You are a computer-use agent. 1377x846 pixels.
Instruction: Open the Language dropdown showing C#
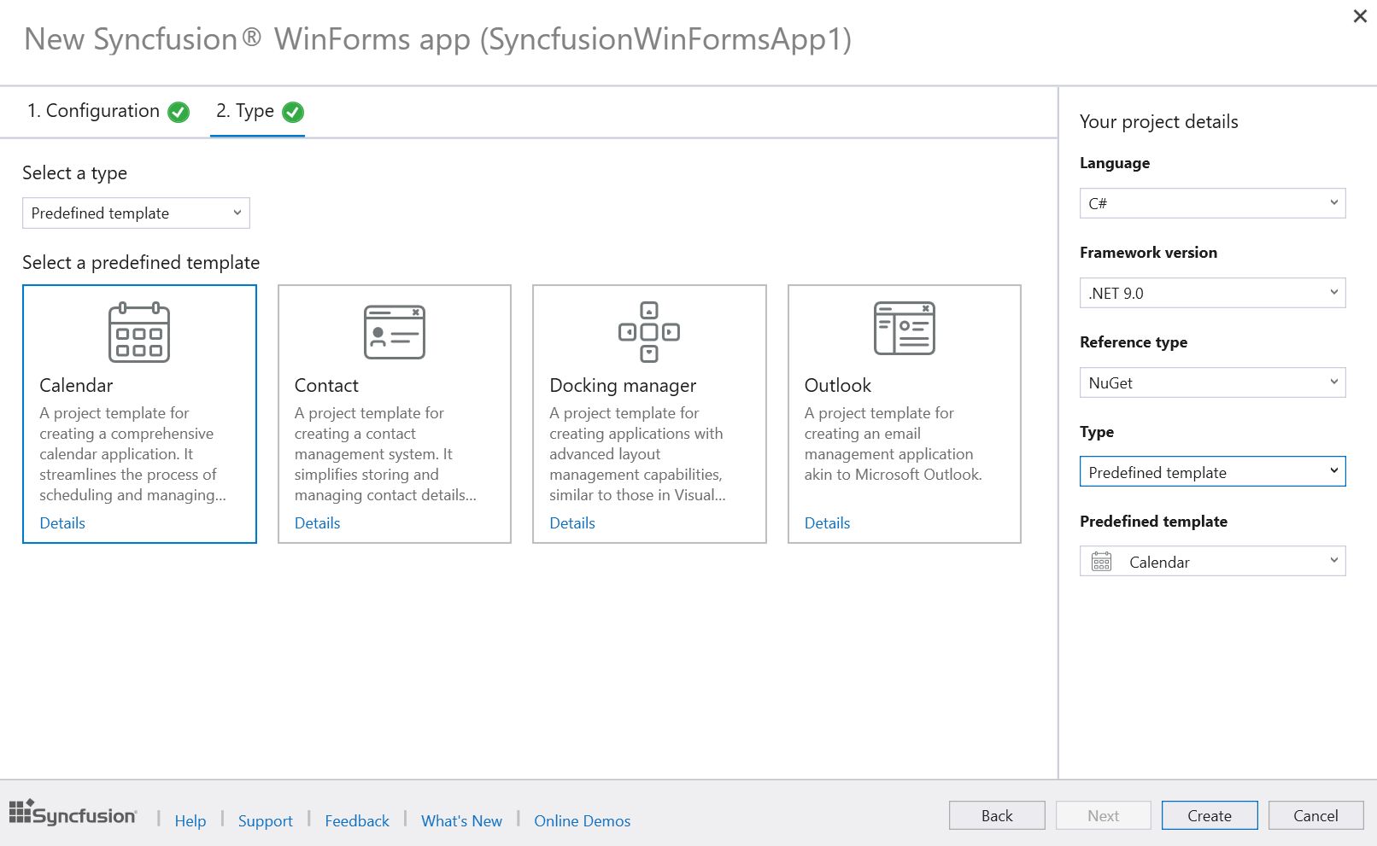(1212, 203)
